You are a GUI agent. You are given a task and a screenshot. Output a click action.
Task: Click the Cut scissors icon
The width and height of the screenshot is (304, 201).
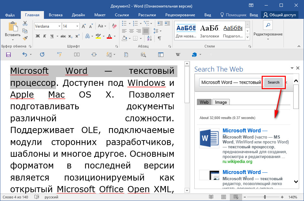click(x=25, y=23)
